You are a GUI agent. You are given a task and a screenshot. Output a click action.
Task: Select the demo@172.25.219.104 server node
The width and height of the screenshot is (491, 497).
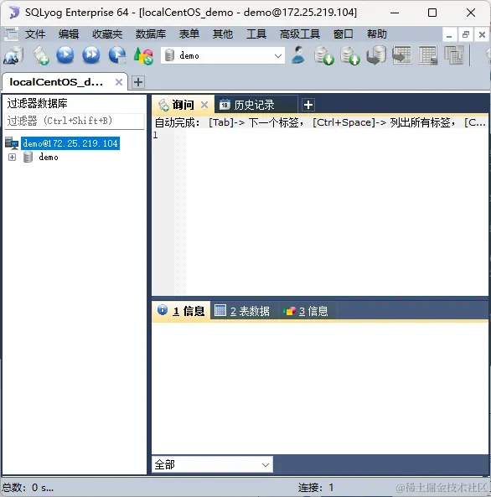coord(70,143)
